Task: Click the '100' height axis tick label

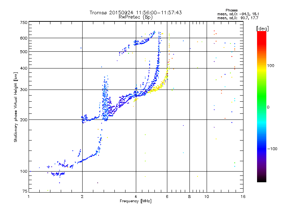Action: pos(24,171)
